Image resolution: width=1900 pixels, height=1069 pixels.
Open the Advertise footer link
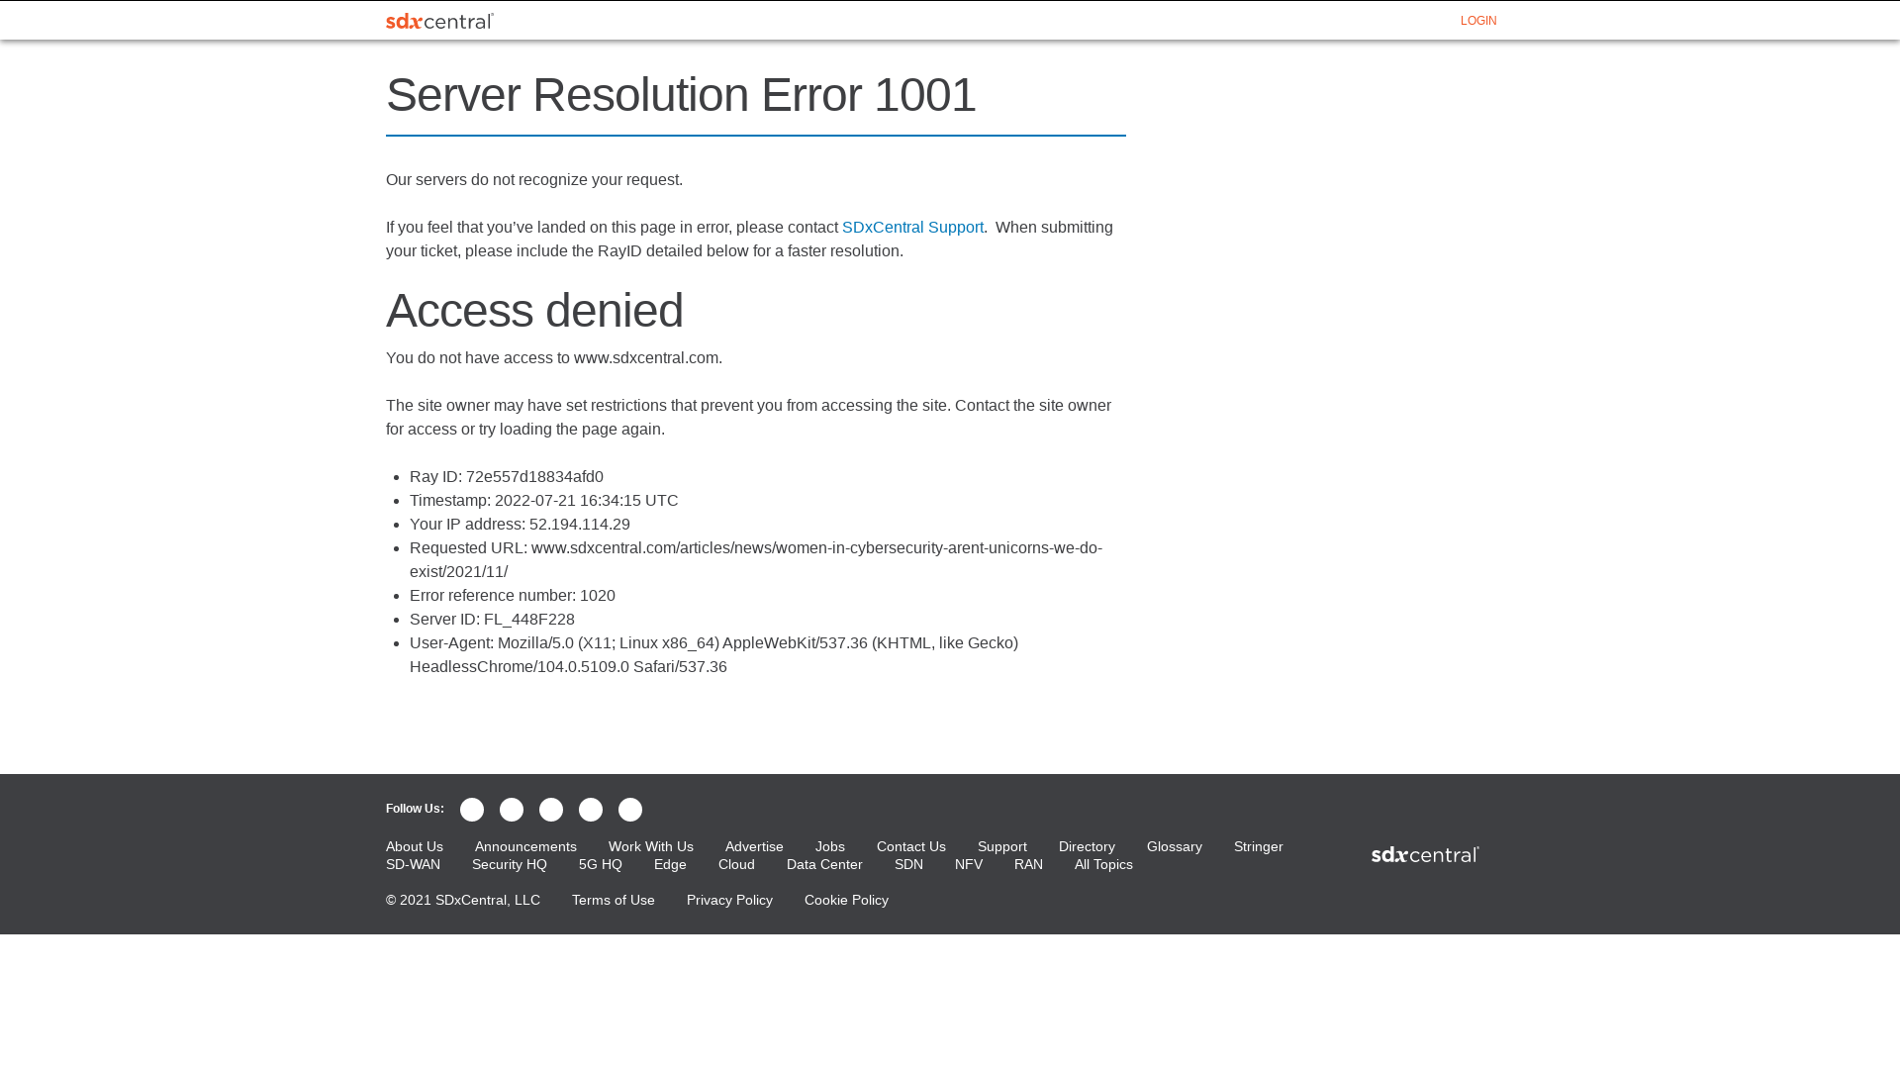click(x=754, y=847)
